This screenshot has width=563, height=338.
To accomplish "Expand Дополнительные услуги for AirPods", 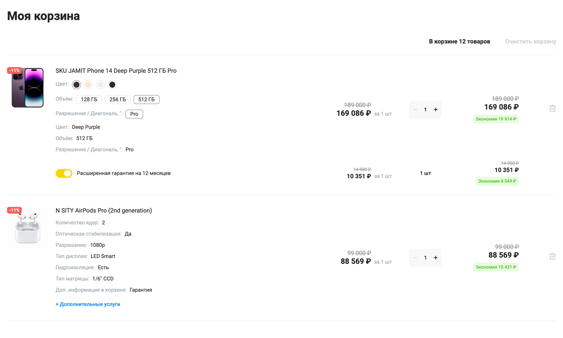I will point(88,304).
